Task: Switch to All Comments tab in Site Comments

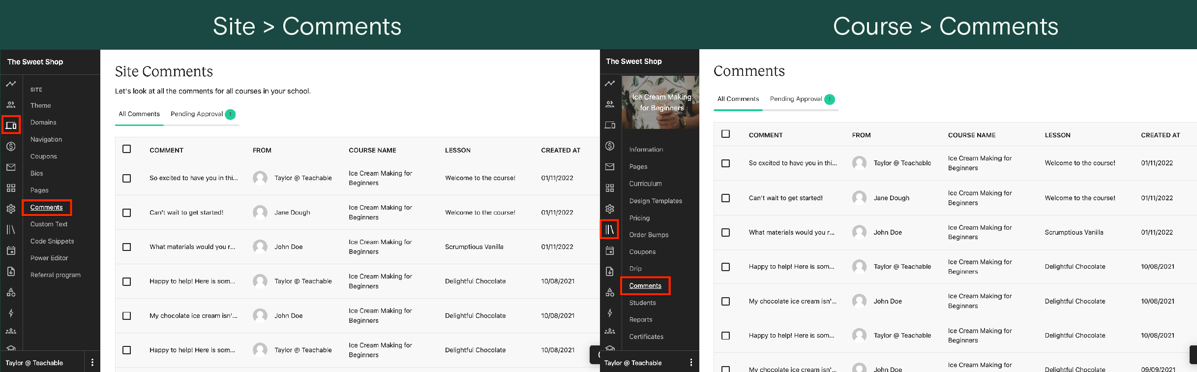Action: [x=139, y=114]
